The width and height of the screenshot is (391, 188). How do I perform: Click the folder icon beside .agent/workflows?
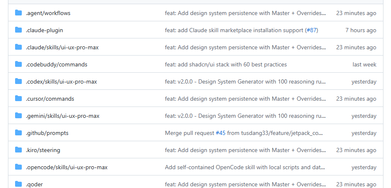[x=18, y=13]
